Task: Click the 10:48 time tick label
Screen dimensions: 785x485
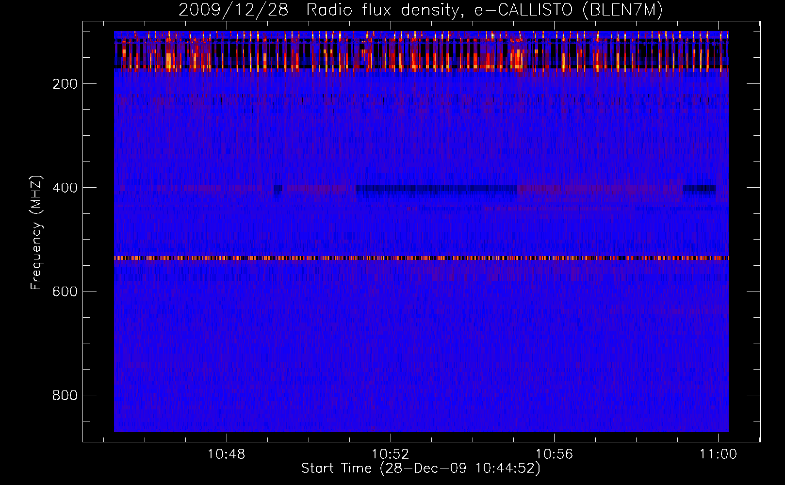Action: tap(227, 454)
